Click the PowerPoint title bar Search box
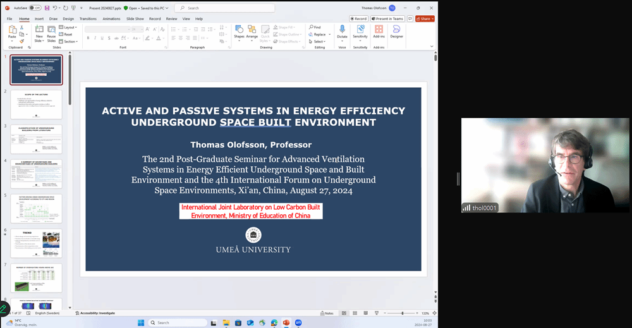 coord(224,8)
